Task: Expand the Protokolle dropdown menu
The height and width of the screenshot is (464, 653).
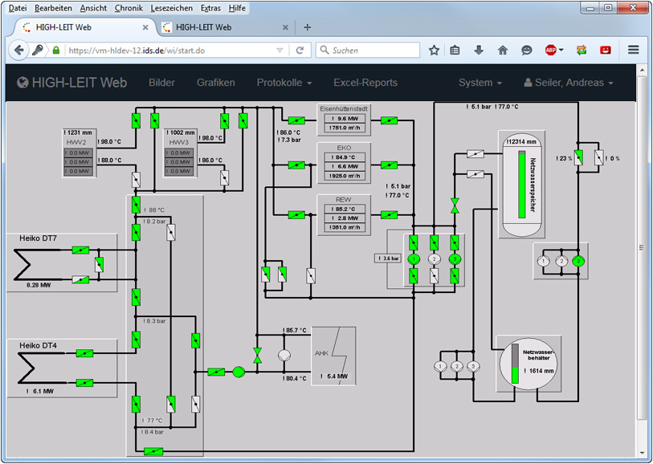Action: [284, 83]
